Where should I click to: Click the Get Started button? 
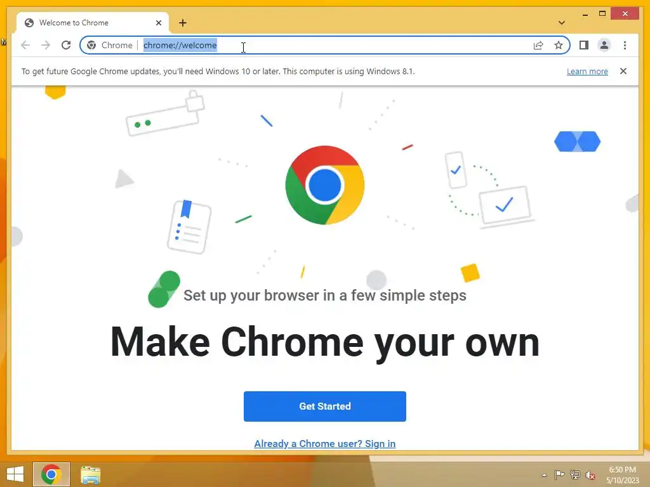point(324,406)
